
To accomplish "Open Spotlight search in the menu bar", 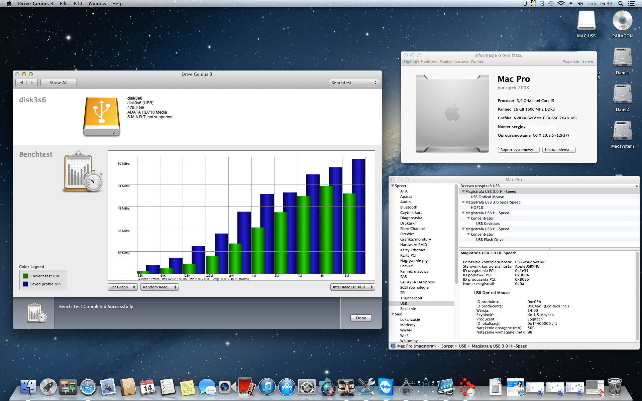I will 621,4.
